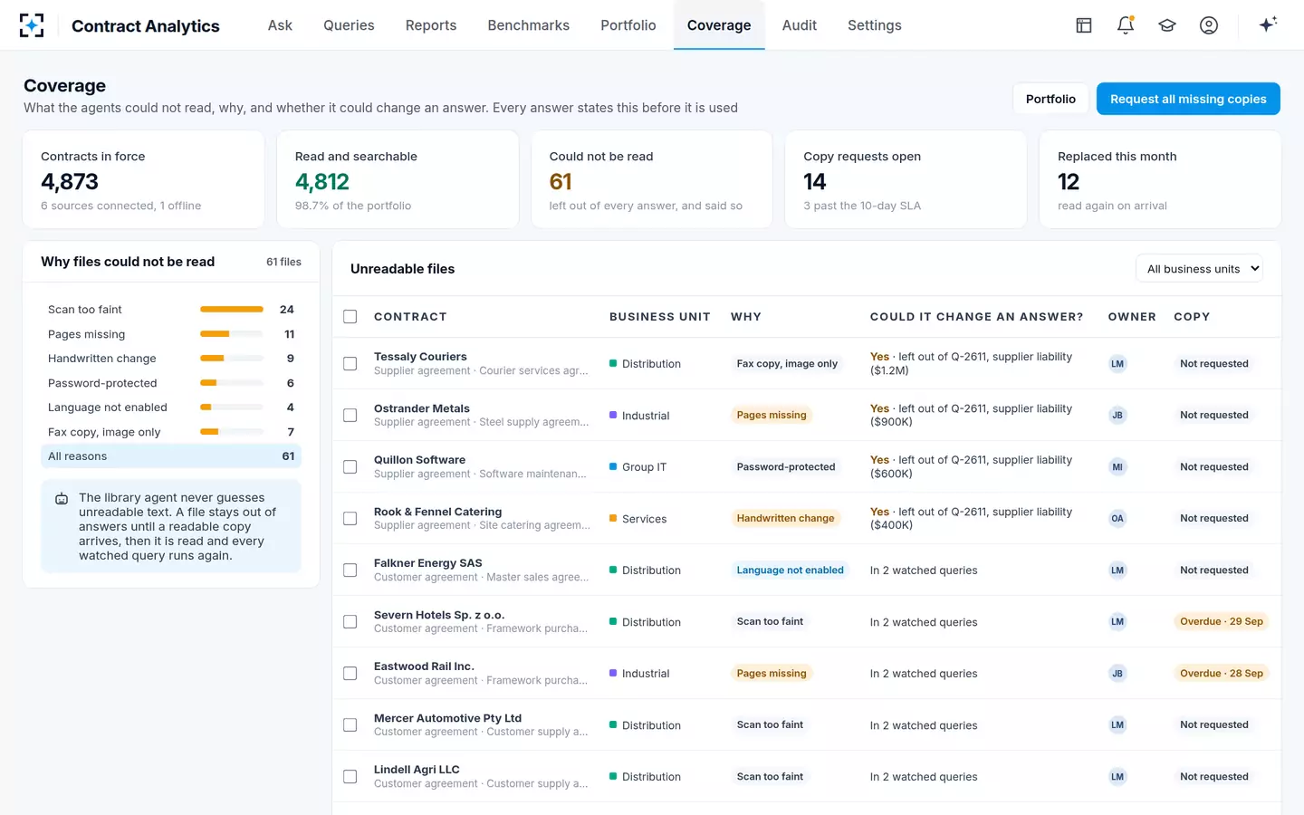The height and width of the screenshot is (815, 1304).
Task: Select the Quillon Software row checkbox
Action: click(x=350, y=467)
